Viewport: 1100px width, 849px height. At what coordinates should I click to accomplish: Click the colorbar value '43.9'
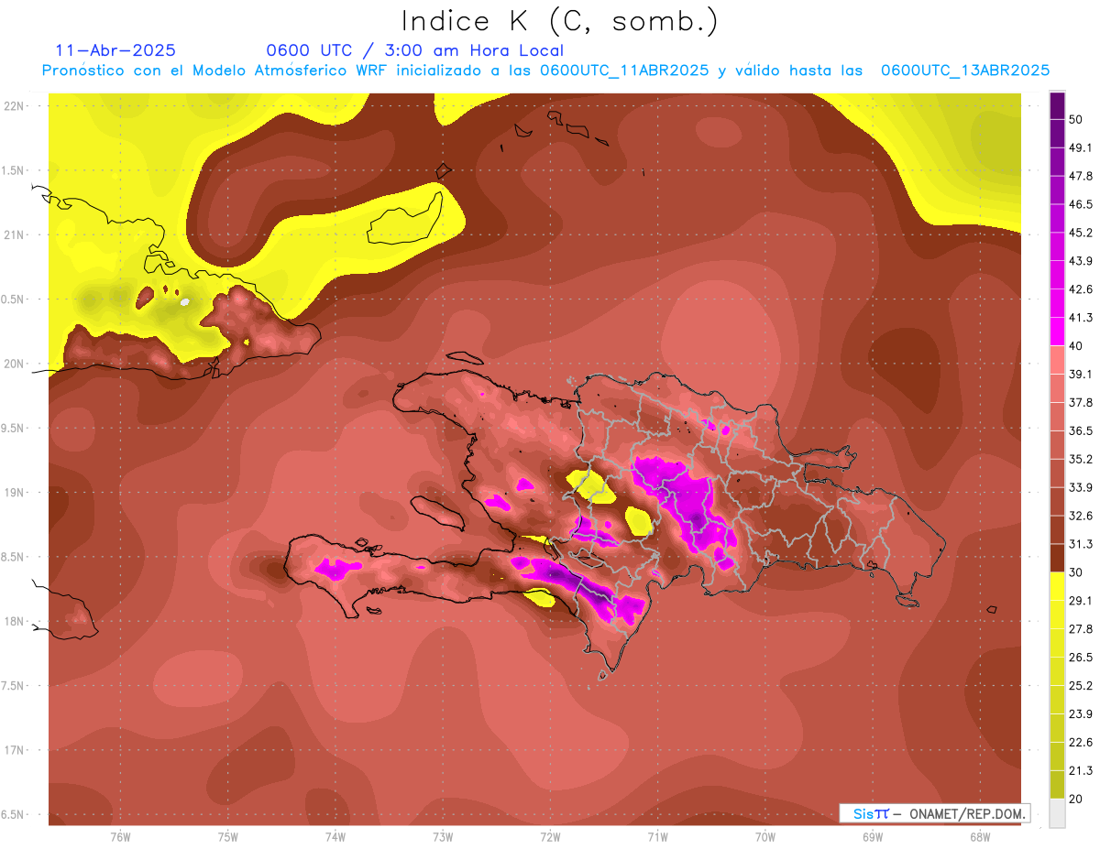tap(1081, 261)
